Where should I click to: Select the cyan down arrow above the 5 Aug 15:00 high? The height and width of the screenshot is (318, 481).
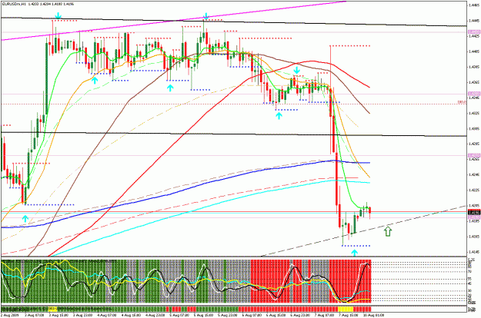206,16
